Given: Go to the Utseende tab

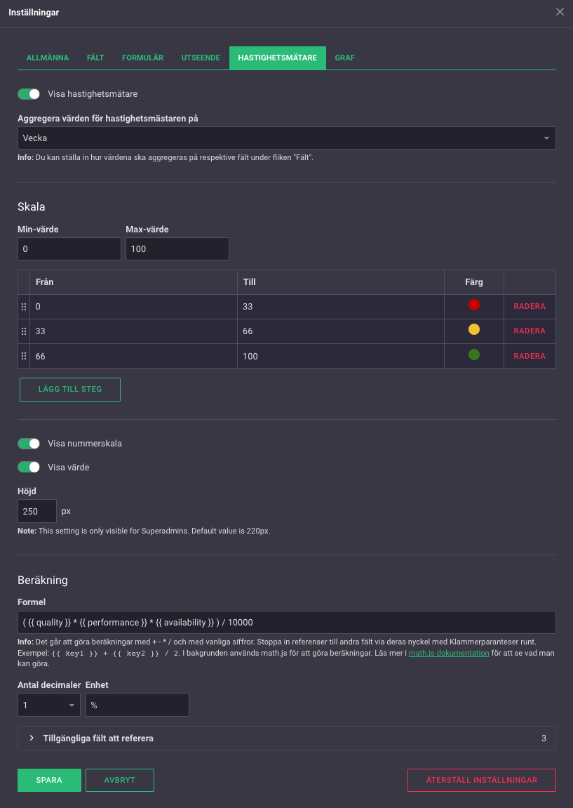Looking at the screenshot, I should point(201,58).
